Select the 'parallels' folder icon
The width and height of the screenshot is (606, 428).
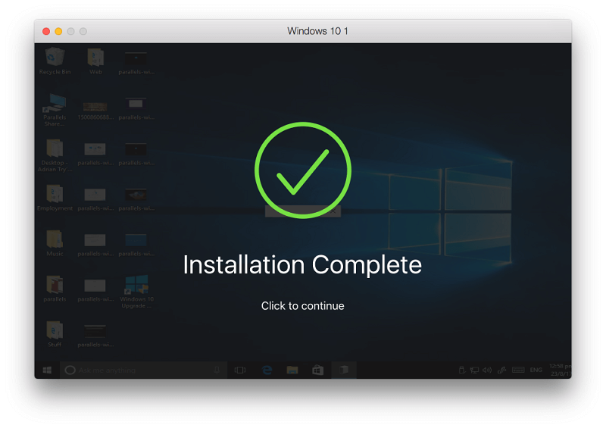55,289
